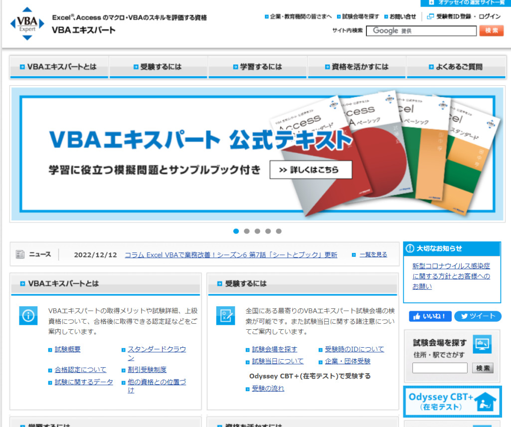
Task: Open 試験会場を探す link in 受験するには panel
Action: click(274, 349)
